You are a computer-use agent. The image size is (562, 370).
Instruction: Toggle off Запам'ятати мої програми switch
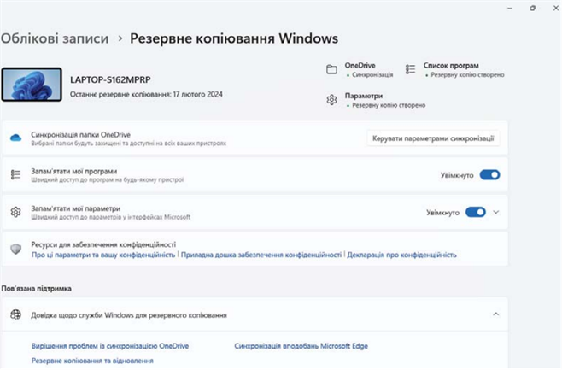pos(489,175)
